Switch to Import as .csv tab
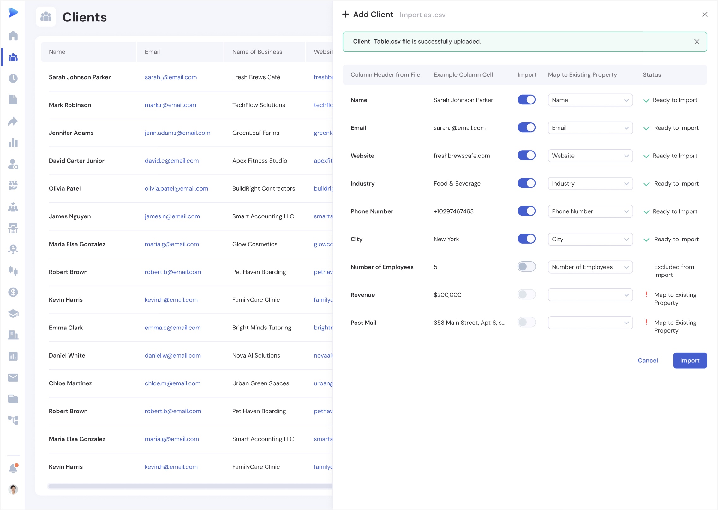 422,15
